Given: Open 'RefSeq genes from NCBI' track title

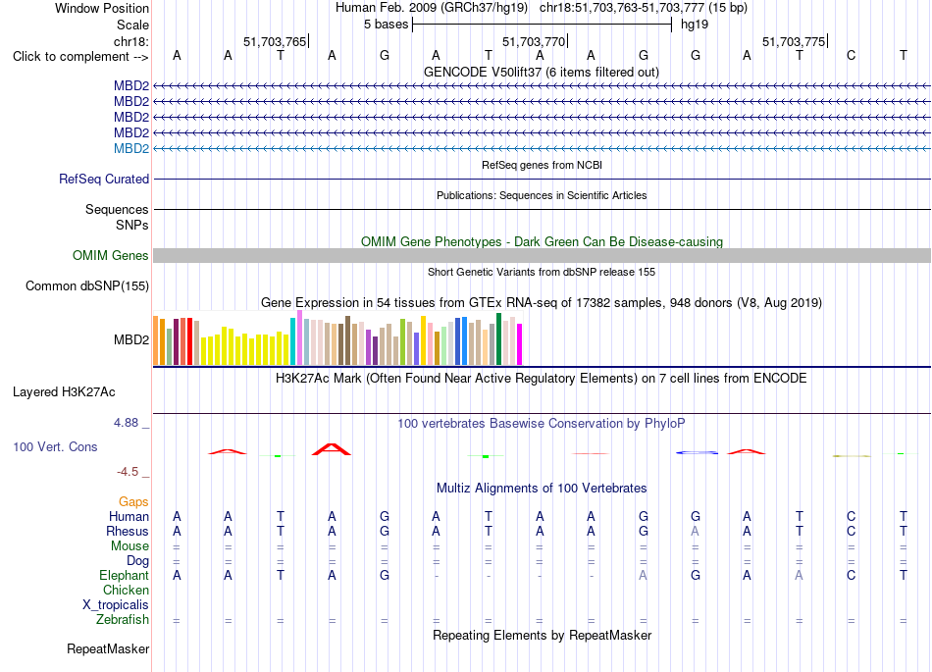Looking at the screenshot, I should coord(542,165).
